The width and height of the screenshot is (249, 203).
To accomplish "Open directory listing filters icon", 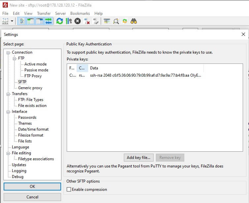I will [x=107, y=21].
